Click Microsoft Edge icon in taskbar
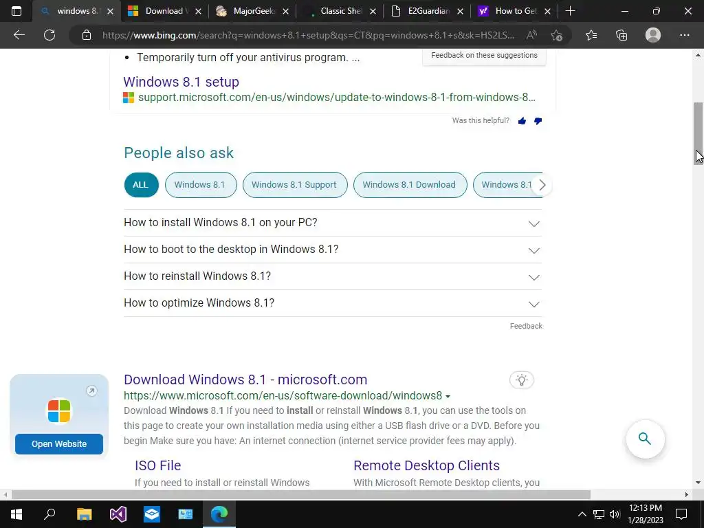The image size is (704, 528). (x=219, y=514)
